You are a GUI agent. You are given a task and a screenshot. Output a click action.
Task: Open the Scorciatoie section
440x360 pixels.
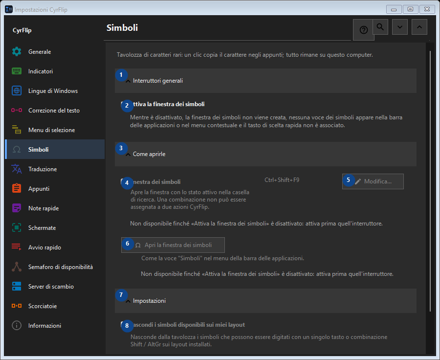tap(55, 306)
